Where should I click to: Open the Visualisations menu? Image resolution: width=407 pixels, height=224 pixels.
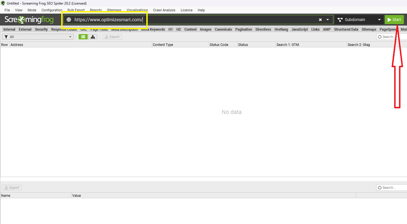click(137, 10)
